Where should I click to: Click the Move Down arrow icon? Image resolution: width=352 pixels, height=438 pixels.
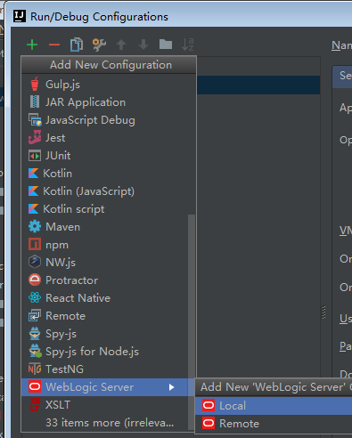coord(143,45)
